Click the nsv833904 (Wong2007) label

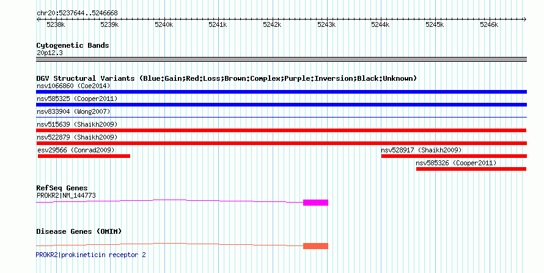pos(73,111)
